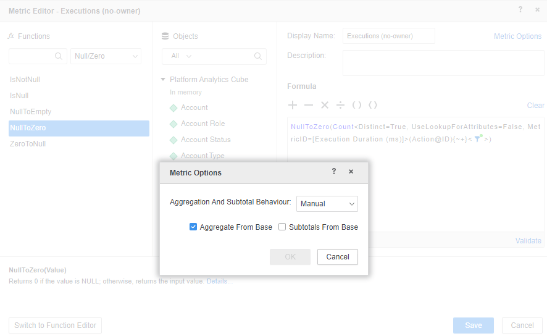Click the Account Status diamond icon
Image resolution: width=547 pixels, height=336 pixels.
click(x=173, y=140)
